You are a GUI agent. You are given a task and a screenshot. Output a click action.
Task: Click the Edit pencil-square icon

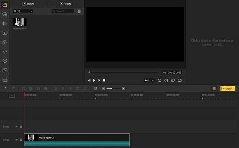[x=85, y=88]
